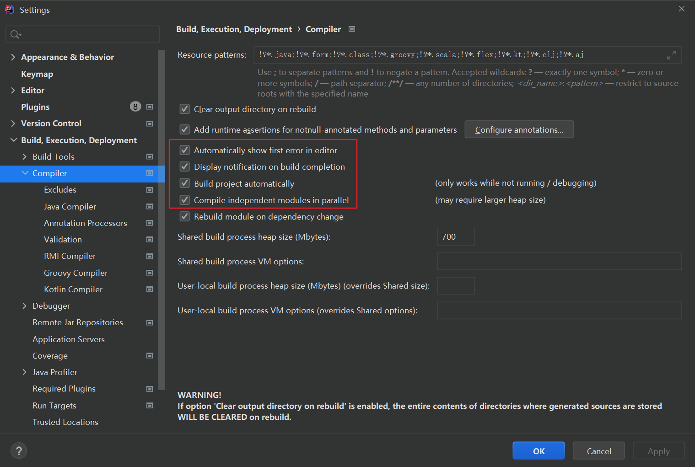Click the project settings icon beside Required Plugins
The height and width of the screenshot is (467, 695).
[150, 389]
